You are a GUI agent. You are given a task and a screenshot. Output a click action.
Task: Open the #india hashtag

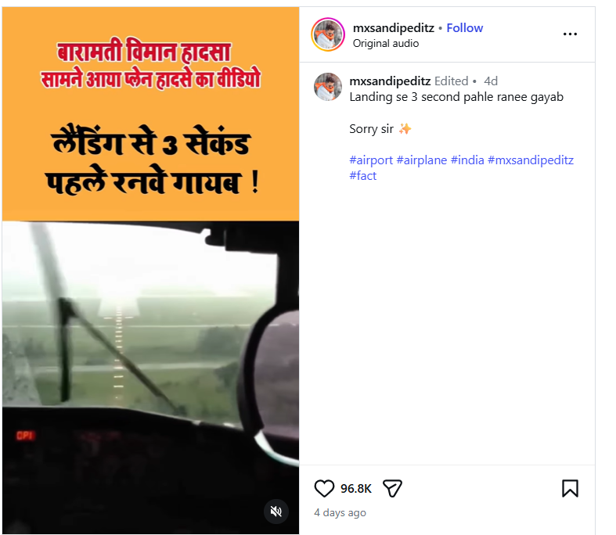(x=467, y=160)
